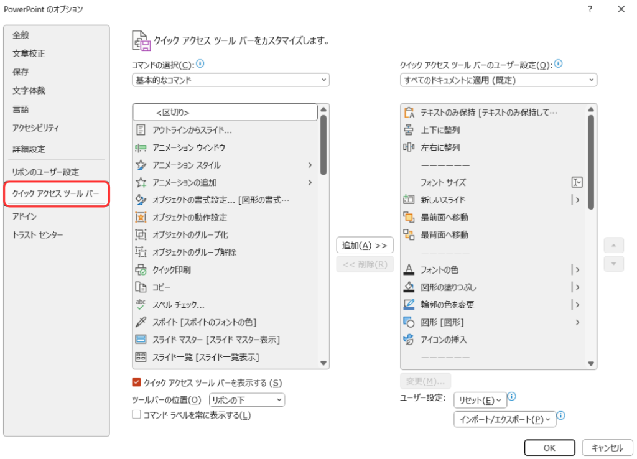Select the スペル チェック icon
637x459 pixels.
(141, 305)
